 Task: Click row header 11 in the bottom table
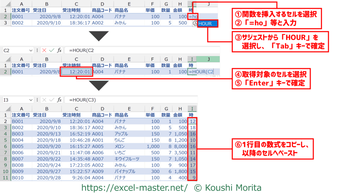point(5,178)
